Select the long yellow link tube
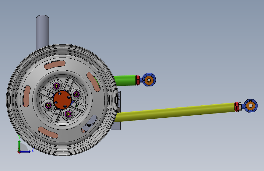This screenshot has width=264, height=171. pyautogui.click(x=175, y=112)
